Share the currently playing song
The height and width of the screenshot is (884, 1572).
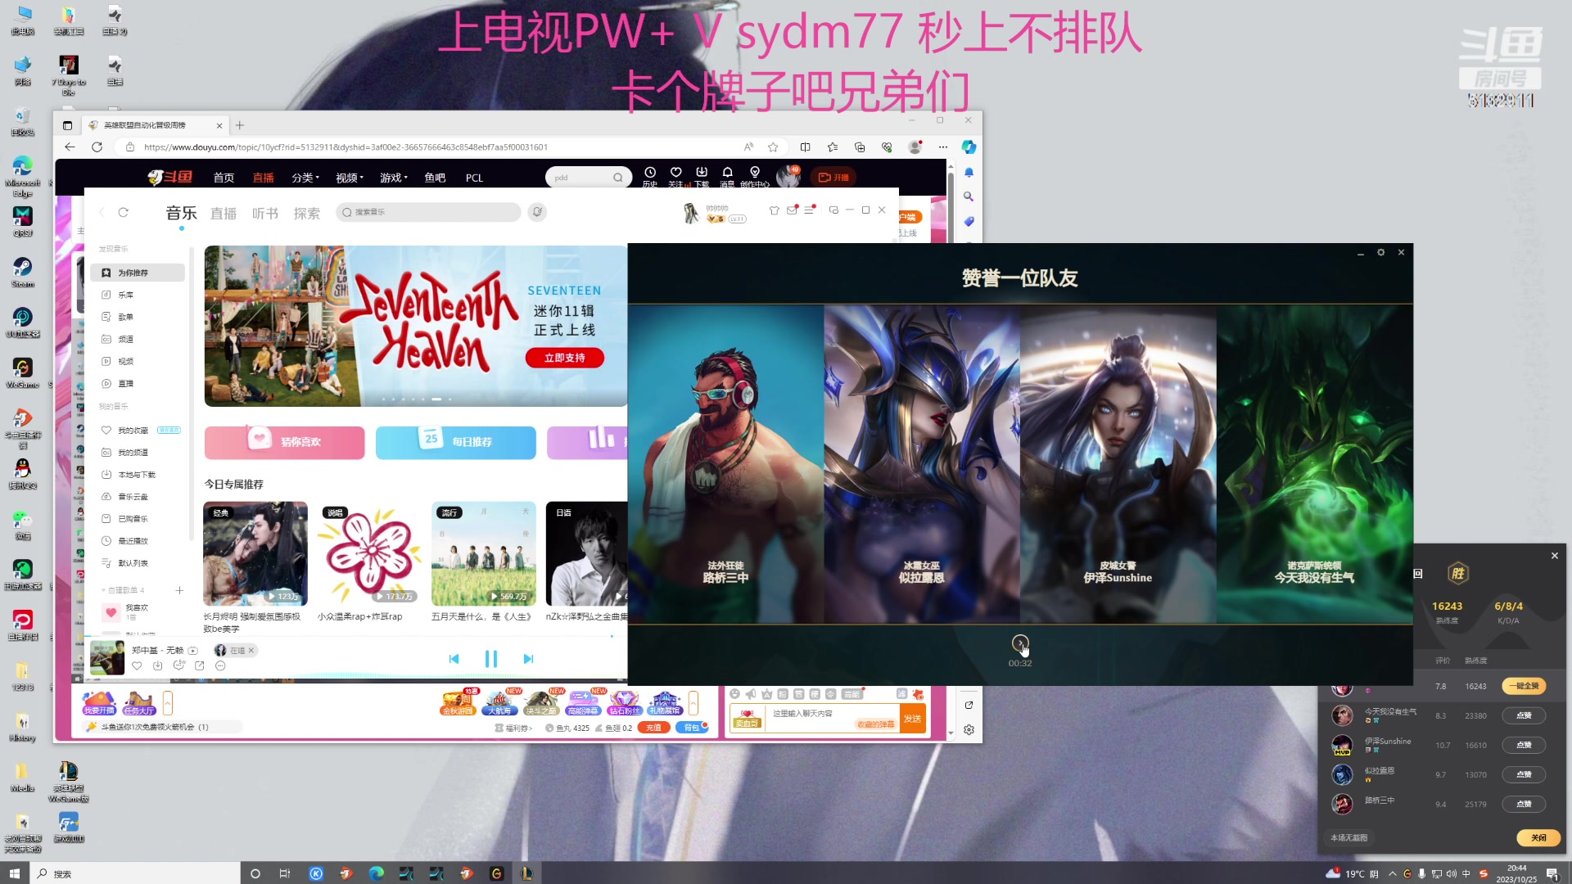pyautogui.click(x=199, y=666)
